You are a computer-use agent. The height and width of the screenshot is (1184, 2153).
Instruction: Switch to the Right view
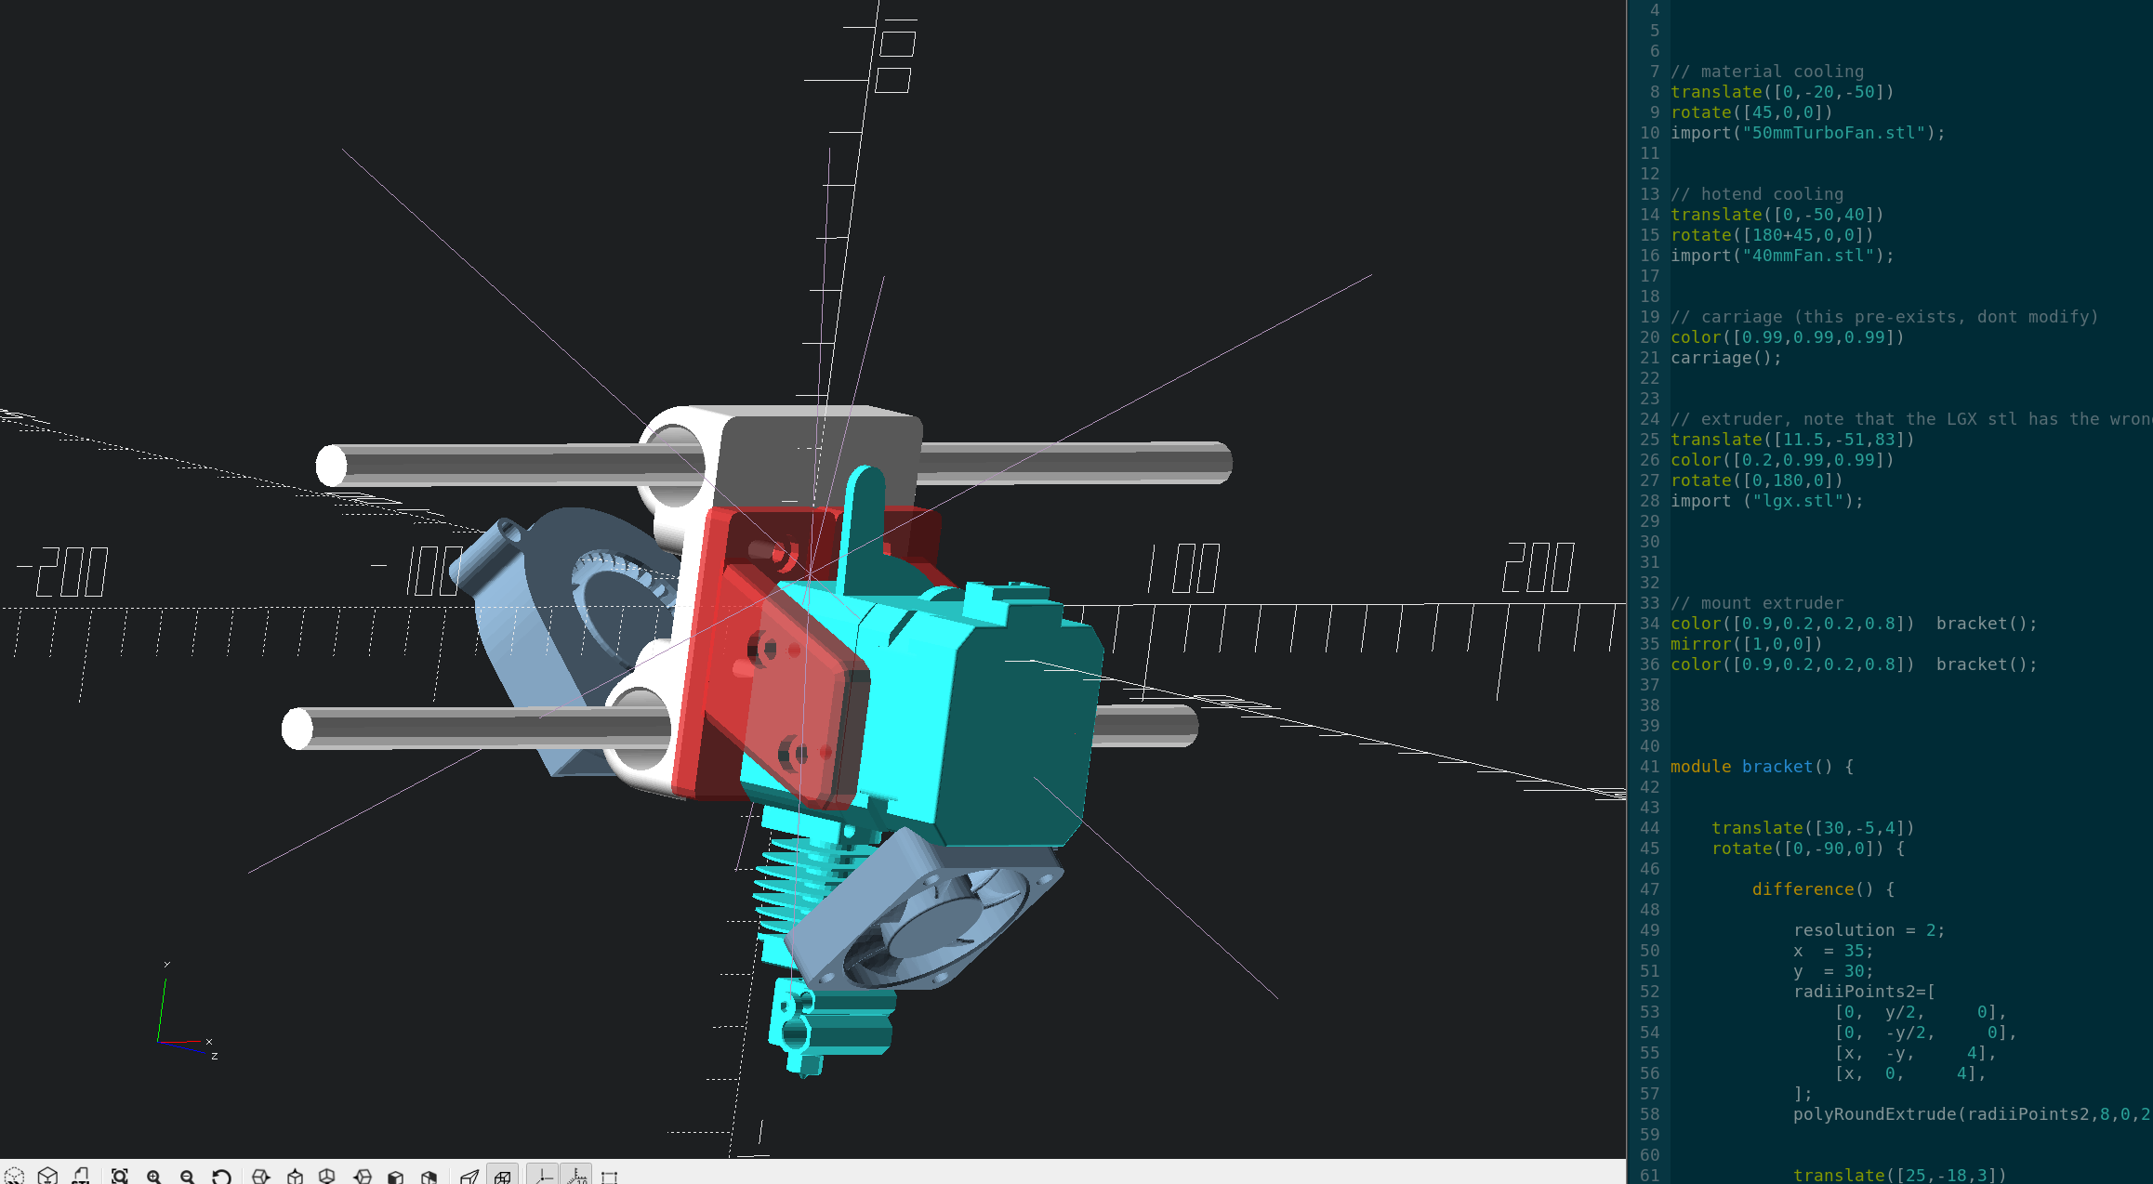(x=261, y=1176)
